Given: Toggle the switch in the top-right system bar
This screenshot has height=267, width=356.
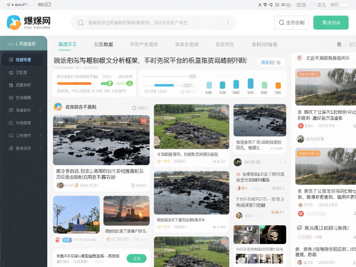Looking at the screenshot, I should [345, 5].
